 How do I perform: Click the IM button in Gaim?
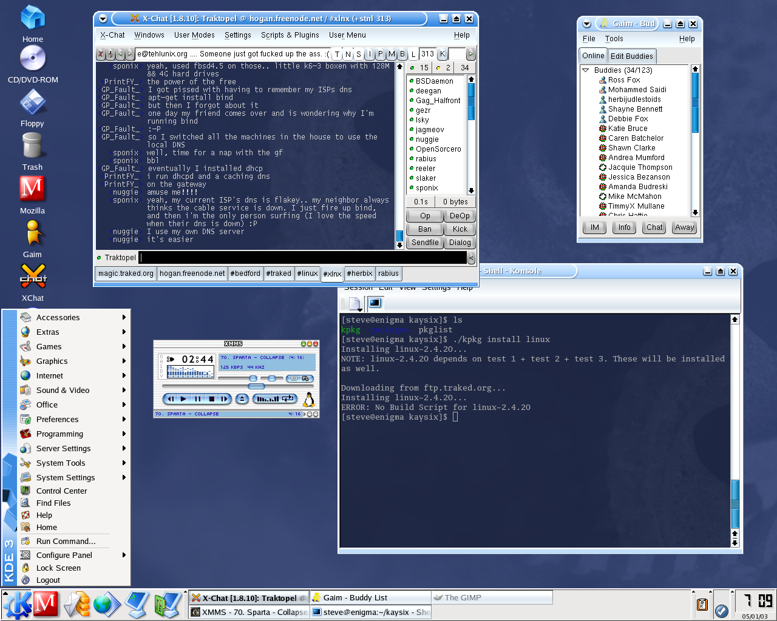[595, 227]
